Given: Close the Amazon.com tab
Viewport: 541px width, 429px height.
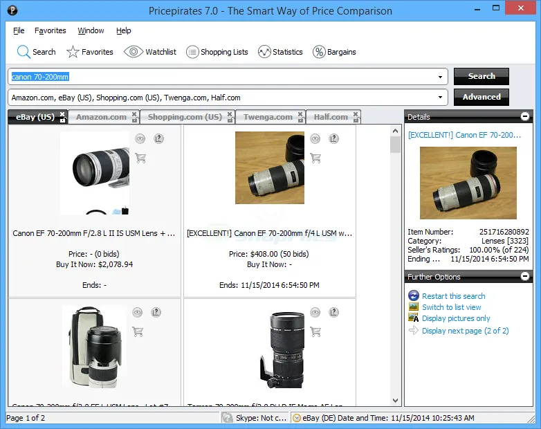Looking at the screenshot, I should 134,113.
